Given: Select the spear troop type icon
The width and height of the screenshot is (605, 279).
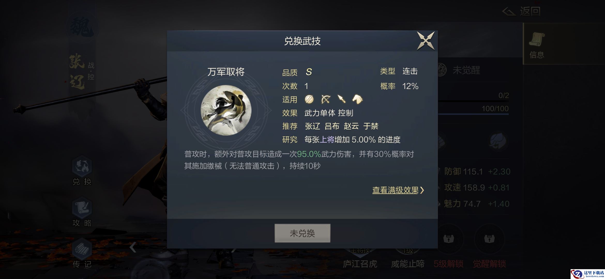Looking at the screenshot, I should pos(342,99).
